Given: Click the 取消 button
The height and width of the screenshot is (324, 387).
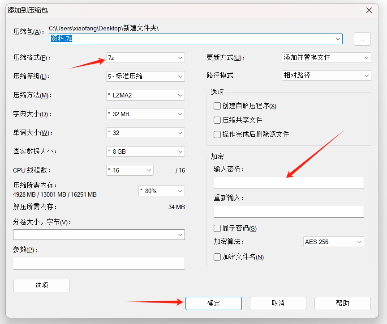Looking at the screenshot, I should coord(278,303).
